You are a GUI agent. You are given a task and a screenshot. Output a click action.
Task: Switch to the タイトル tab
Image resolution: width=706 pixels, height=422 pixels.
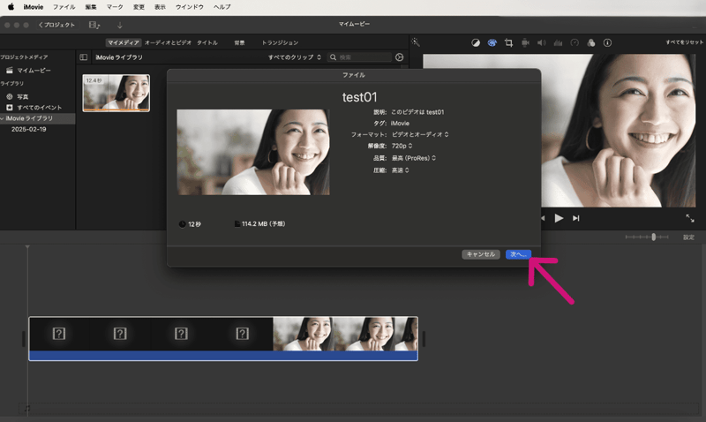click(207, 42)
